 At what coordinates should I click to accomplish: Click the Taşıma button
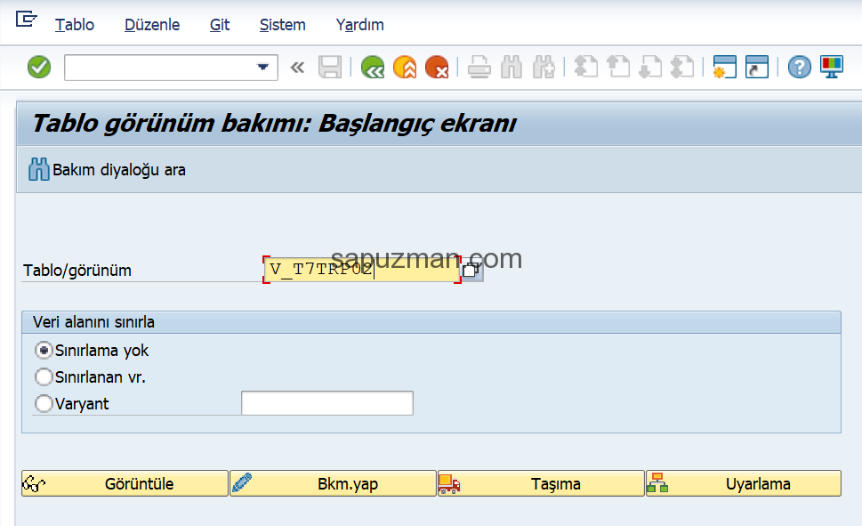[541, 483]
